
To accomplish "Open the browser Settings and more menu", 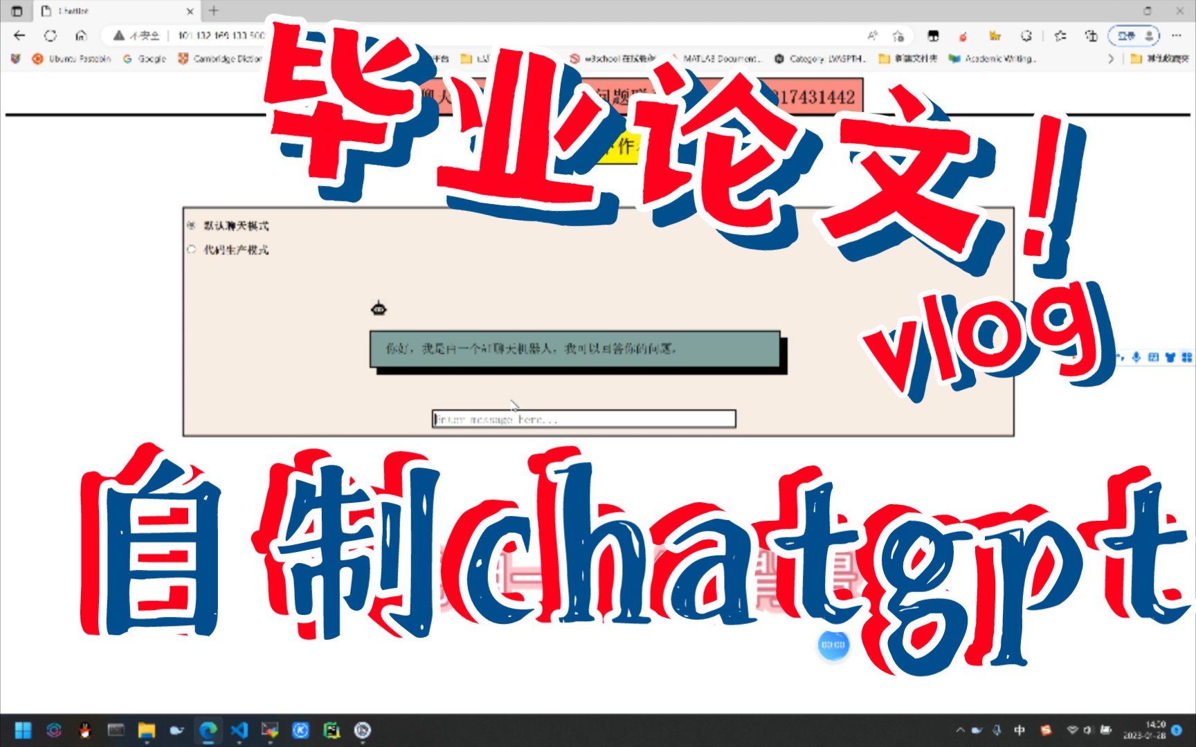I will point(1176,35).
